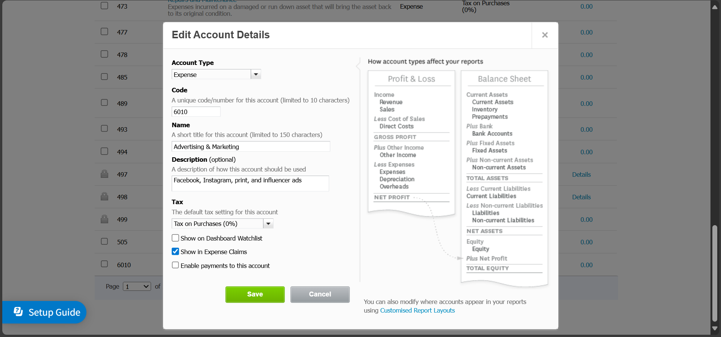Open the Page number dropdown
721x337 pixels.
(137, 286)
